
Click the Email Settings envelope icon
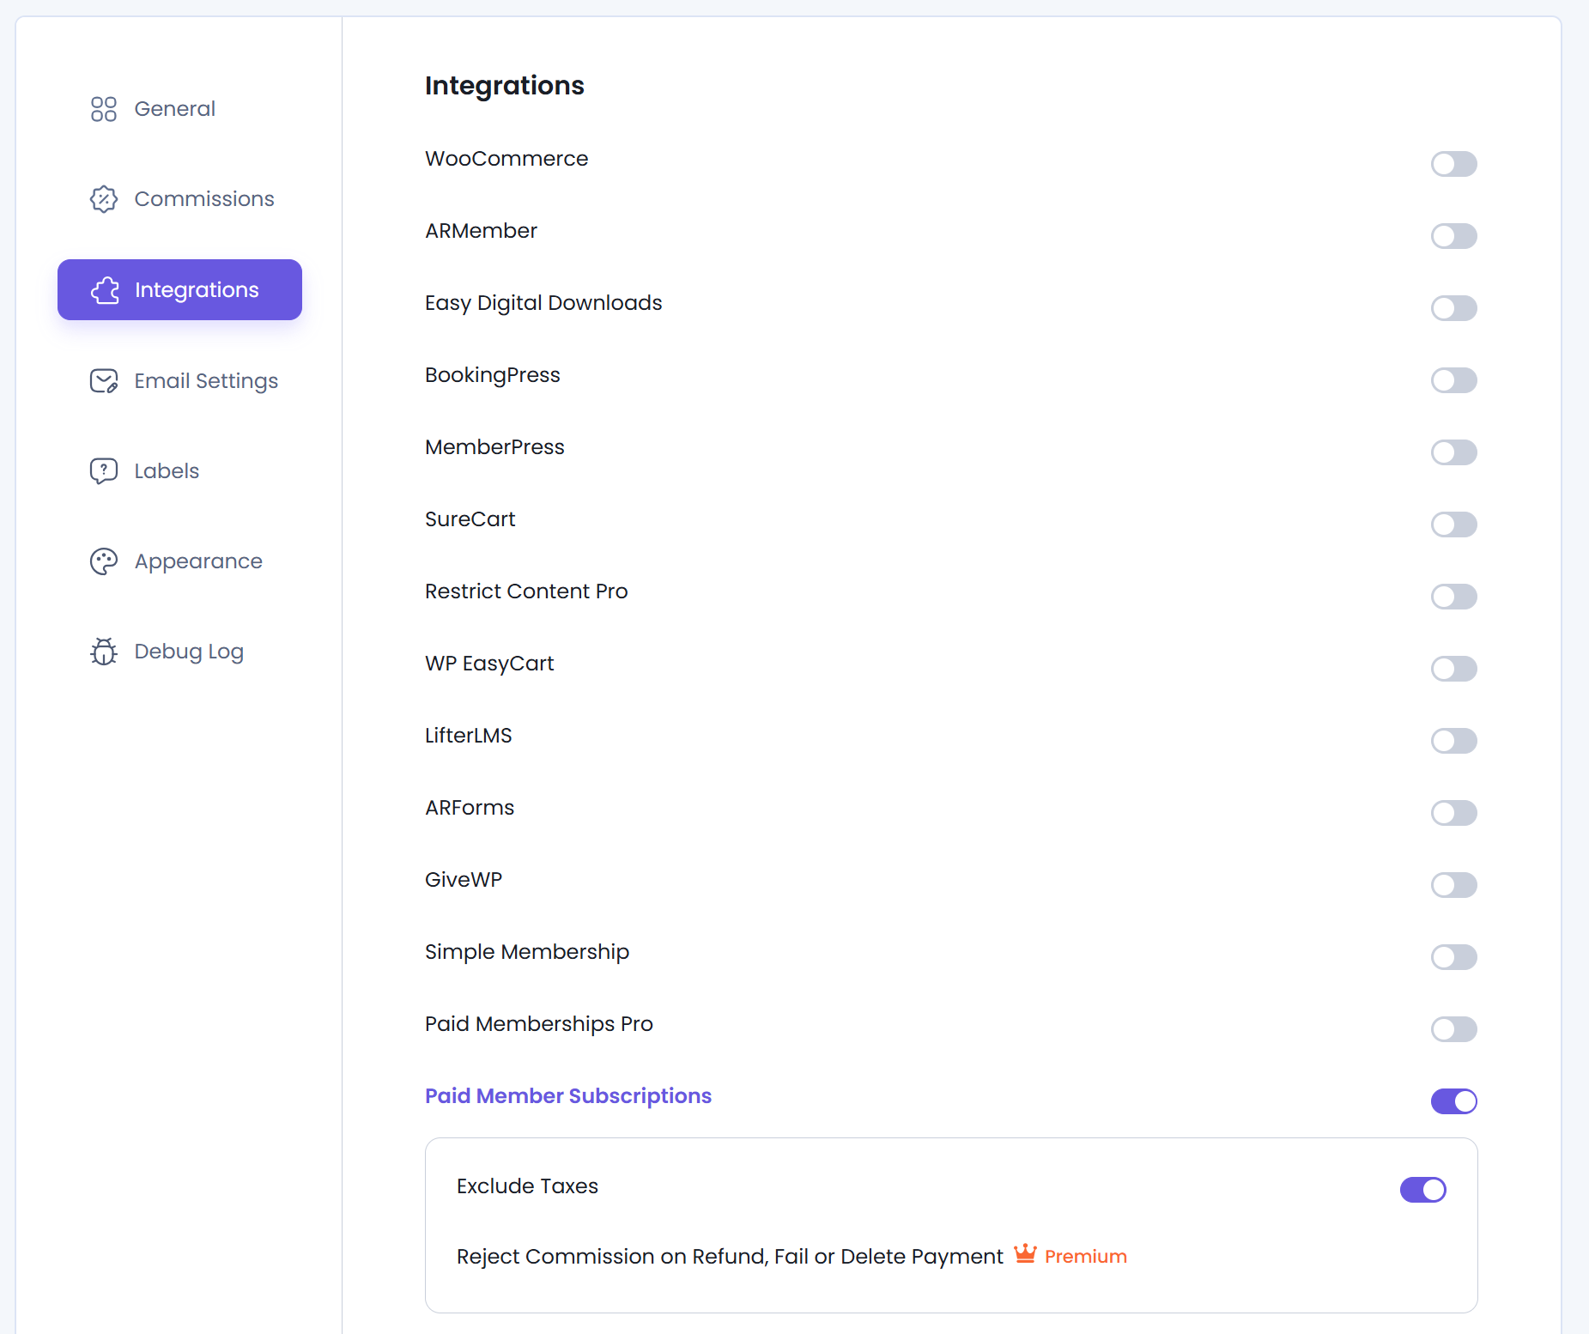pyautogui.click(x=104, y=381)
